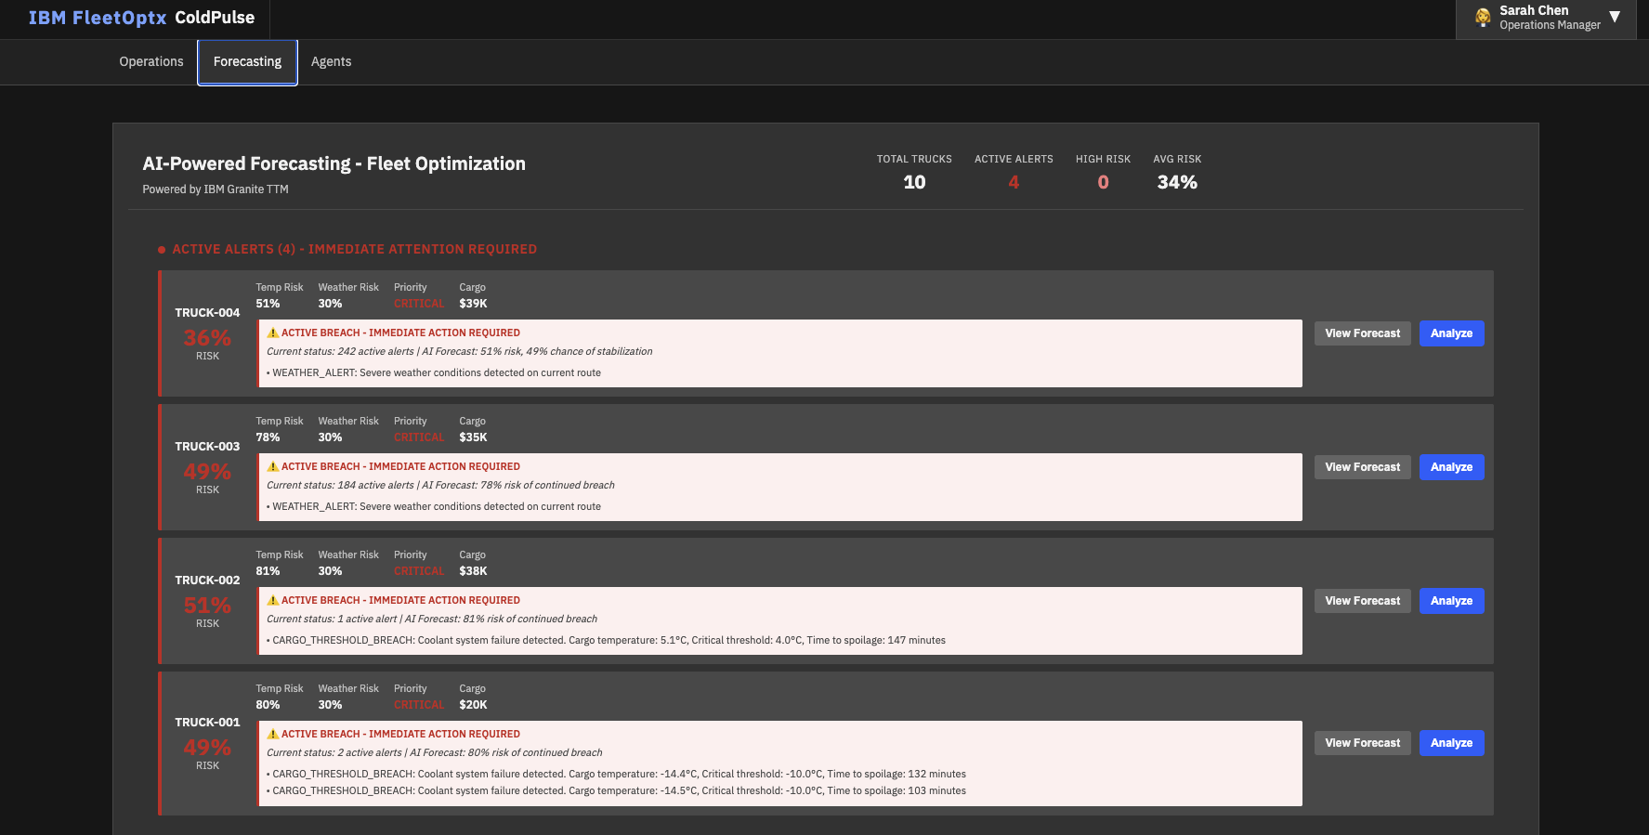View Forecast for TRUCK-004

[x=1363, y=333]
